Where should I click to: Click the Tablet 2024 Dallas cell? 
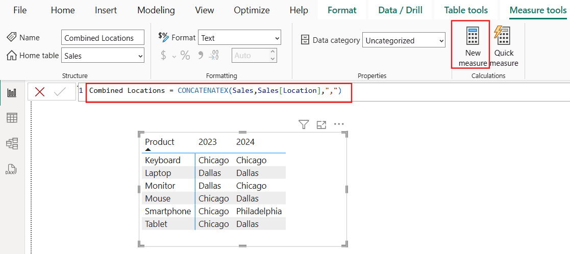(247, 224)
